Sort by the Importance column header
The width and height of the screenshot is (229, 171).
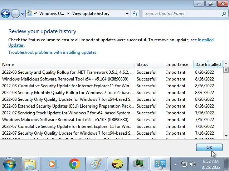coord(179,64)
